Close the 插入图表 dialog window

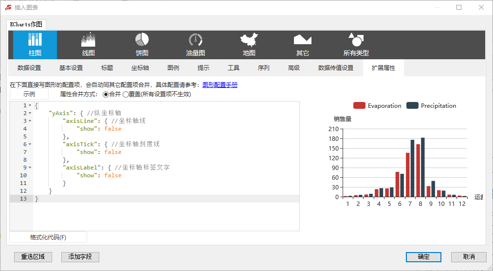(481, 7)
